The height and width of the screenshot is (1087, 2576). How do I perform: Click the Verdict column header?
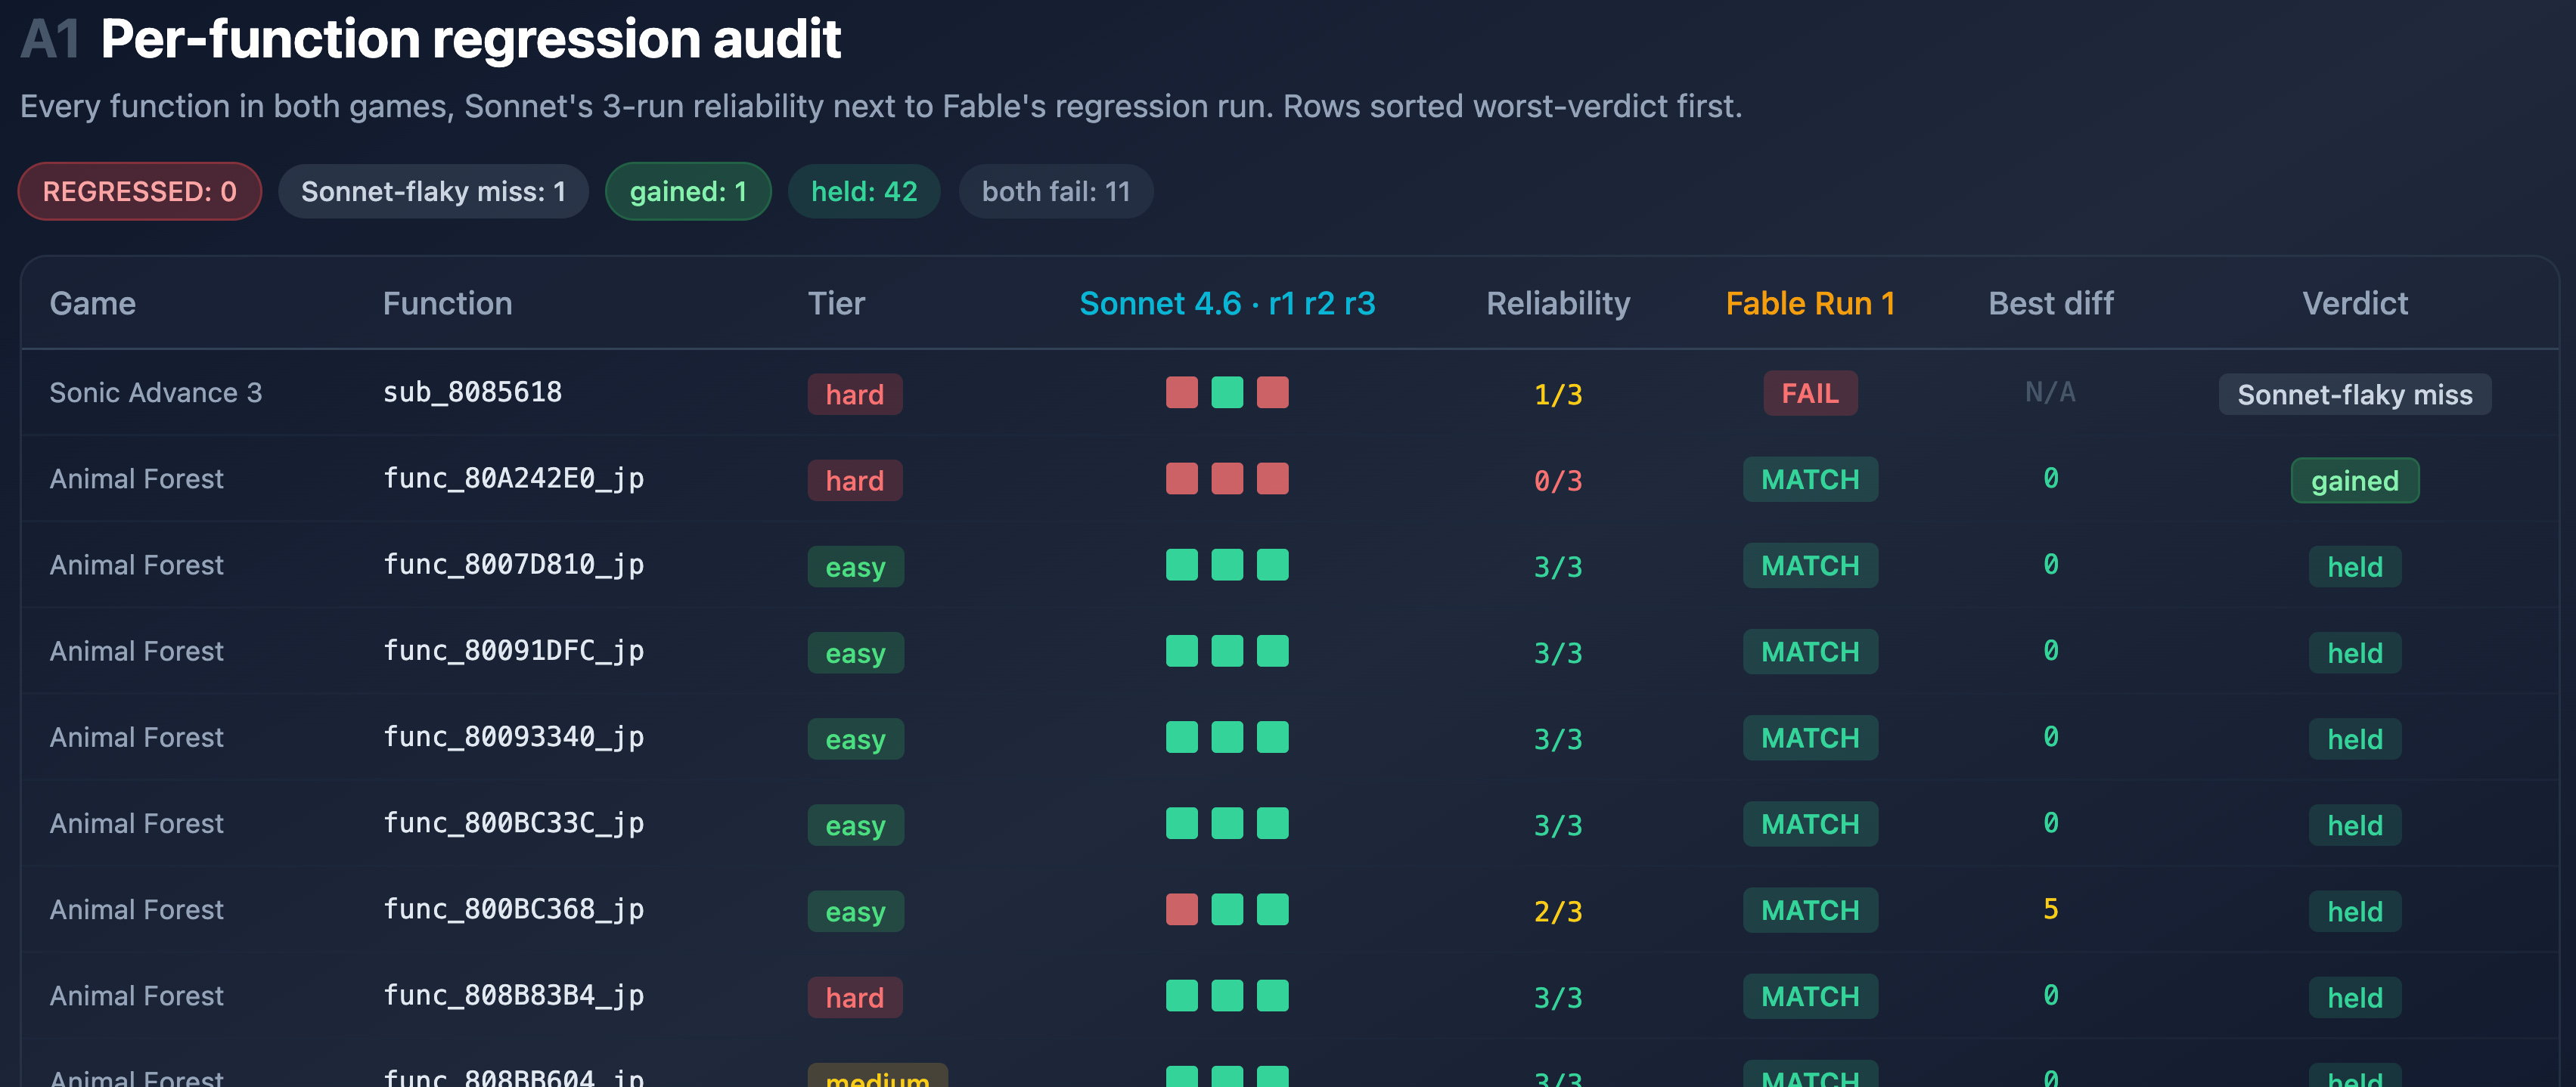(2355, 302)
